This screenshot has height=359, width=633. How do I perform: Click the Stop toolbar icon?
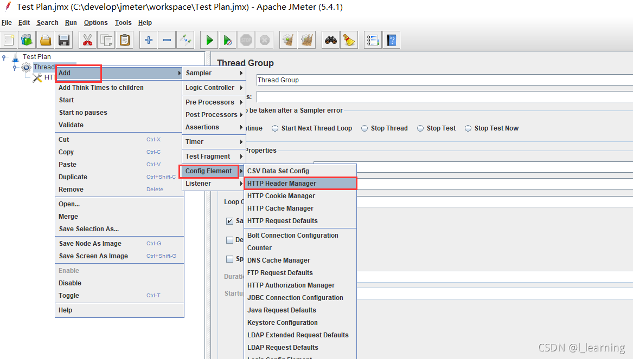tap(246, 40)
